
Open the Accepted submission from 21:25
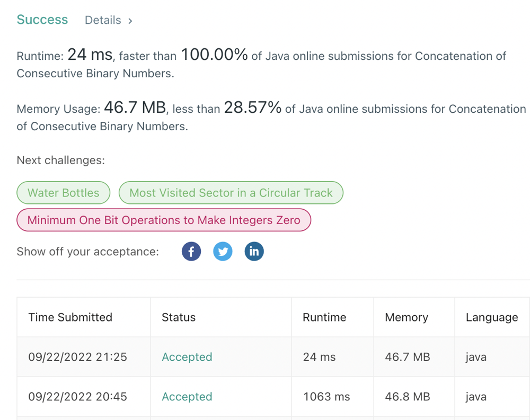click(x=187, y=357)
